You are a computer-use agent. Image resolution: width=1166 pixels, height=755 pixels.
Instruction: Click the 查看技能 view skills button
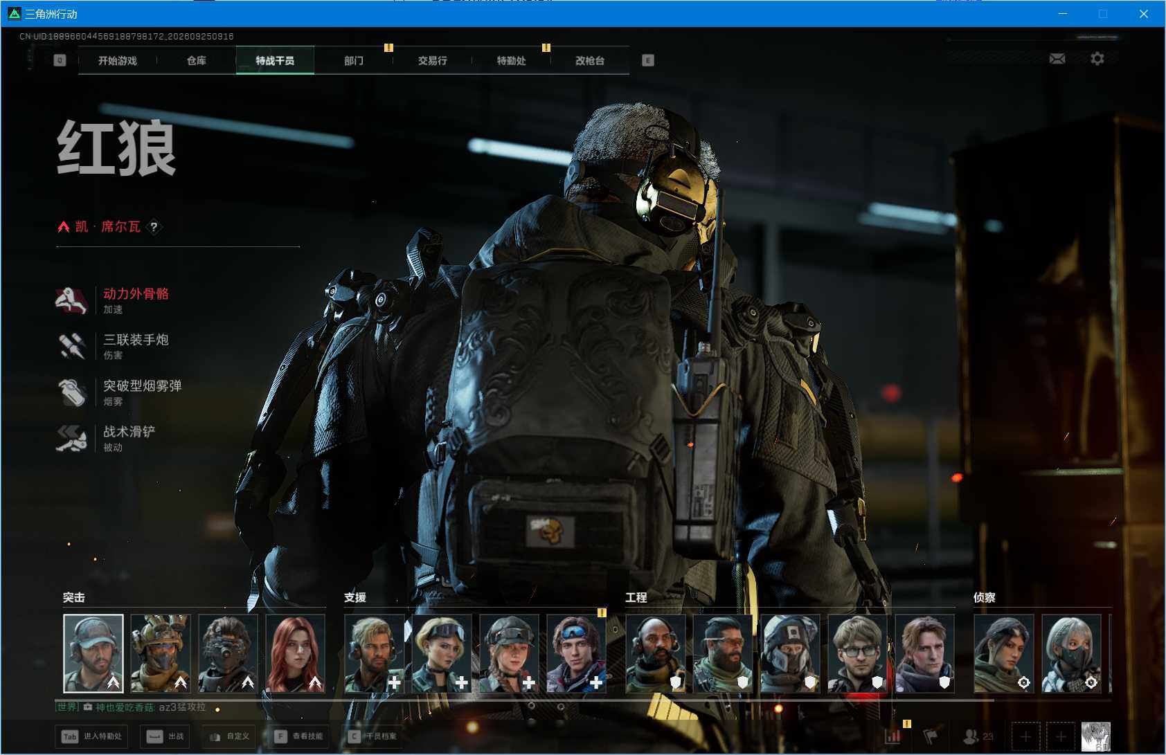coord(299,736)
